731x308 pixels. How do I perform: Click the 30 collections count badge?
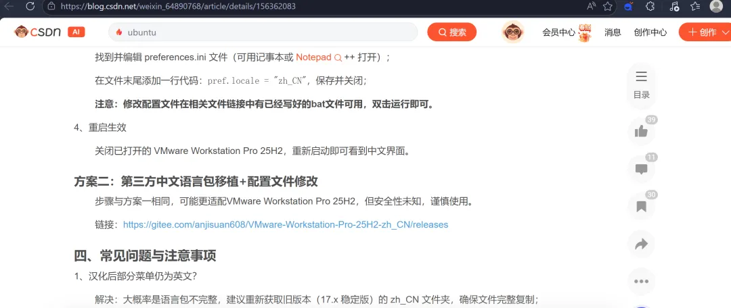(652, 195)
